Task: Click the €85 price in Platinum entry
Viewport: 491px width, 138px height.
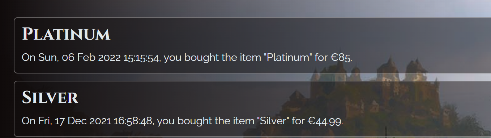Action: coord(341,58)
